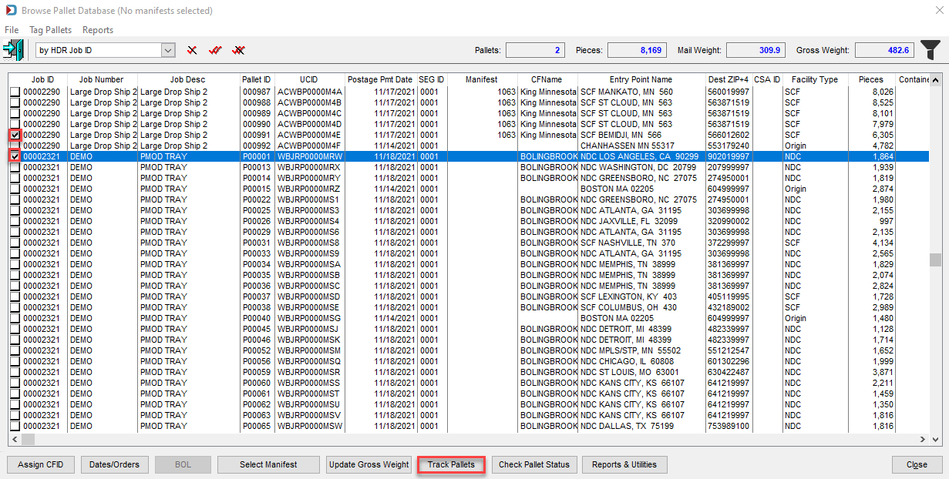Click the Gross Weight field showing 482.6
The image size is (949, 479).
pyautogui.click(x=883, y=50)
